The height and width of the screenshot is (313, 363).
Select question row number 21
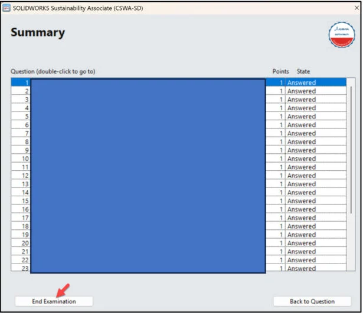(x=178, y=251)
